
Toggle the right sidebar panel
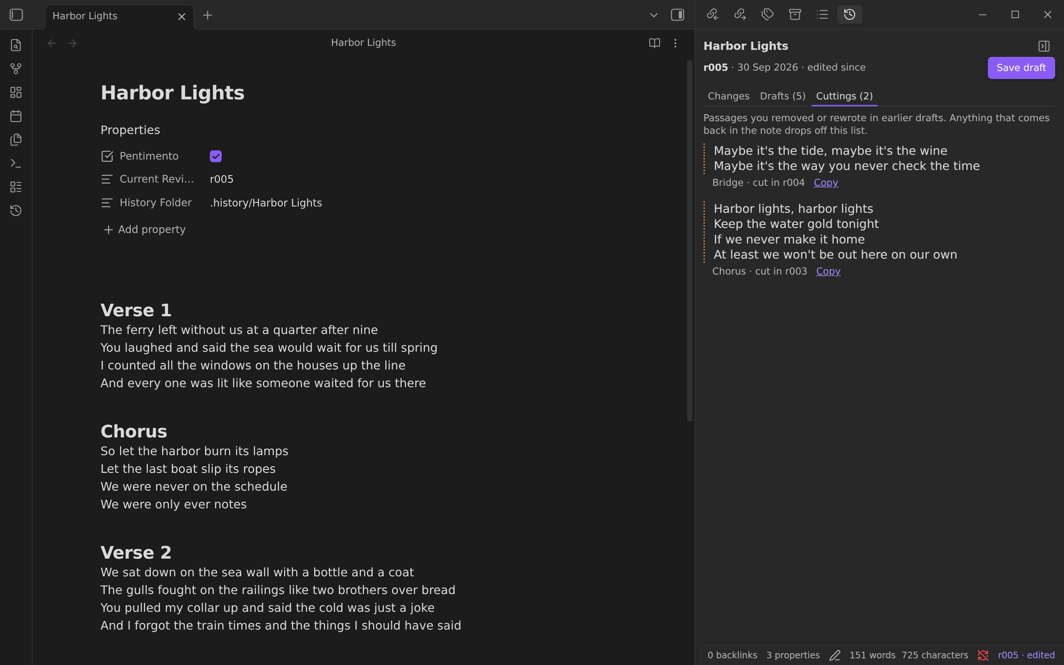coord(678,15)
